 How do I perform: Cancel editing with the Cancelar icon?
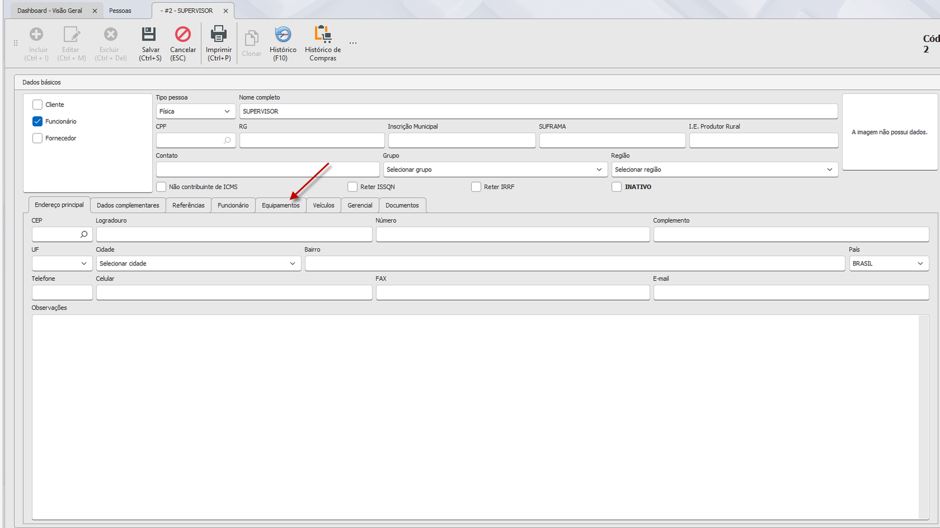click(x=183, y=34)
